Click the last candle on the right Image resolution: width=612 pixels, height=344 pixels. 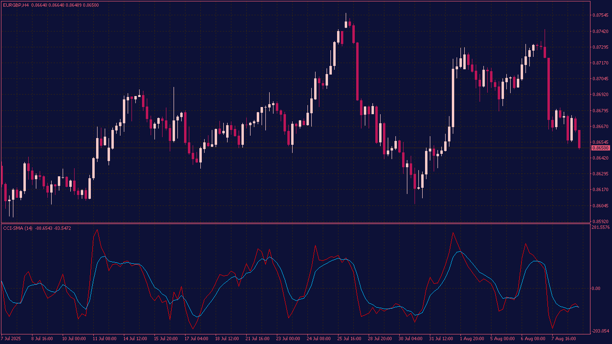pos(579,139)
